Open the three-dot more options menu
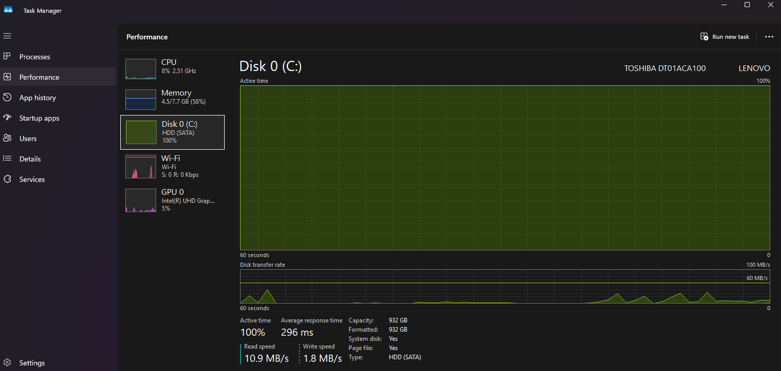This screenshot has width=781, height=371. click(x=769, y=37)
